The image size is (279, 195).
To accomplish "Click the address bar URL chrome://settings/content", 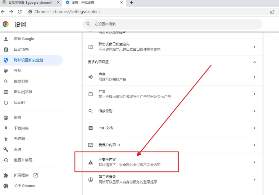I will 77,11.
